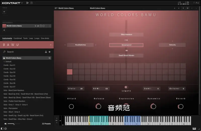Click the second knob icon in the rack row
201x131 pixels.
[43, 26]
